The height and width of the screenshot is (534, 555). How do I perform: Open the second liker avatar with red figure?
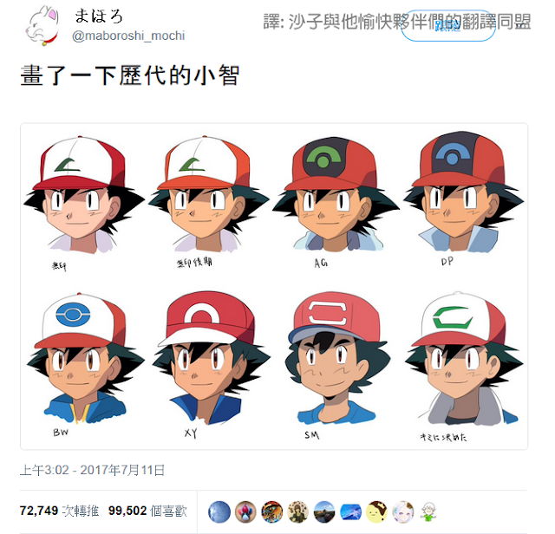(245, 511)
